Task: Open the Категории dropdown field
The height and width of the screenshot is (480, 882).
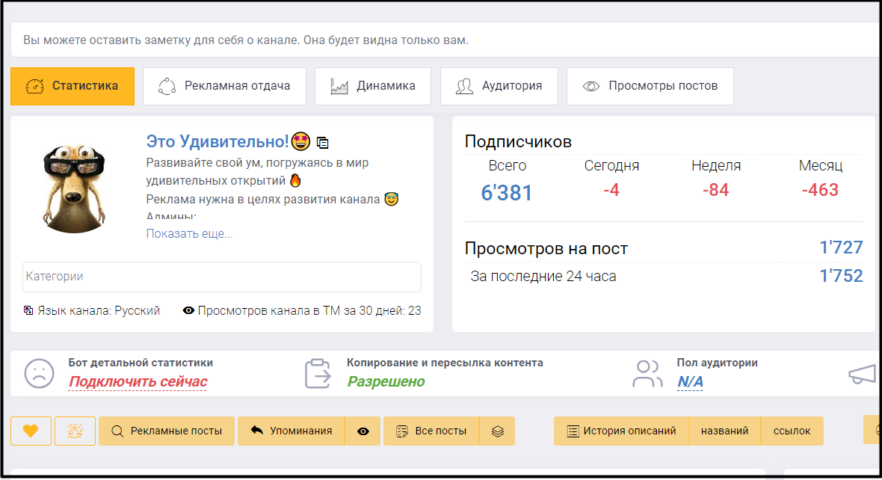Action: 221,277
